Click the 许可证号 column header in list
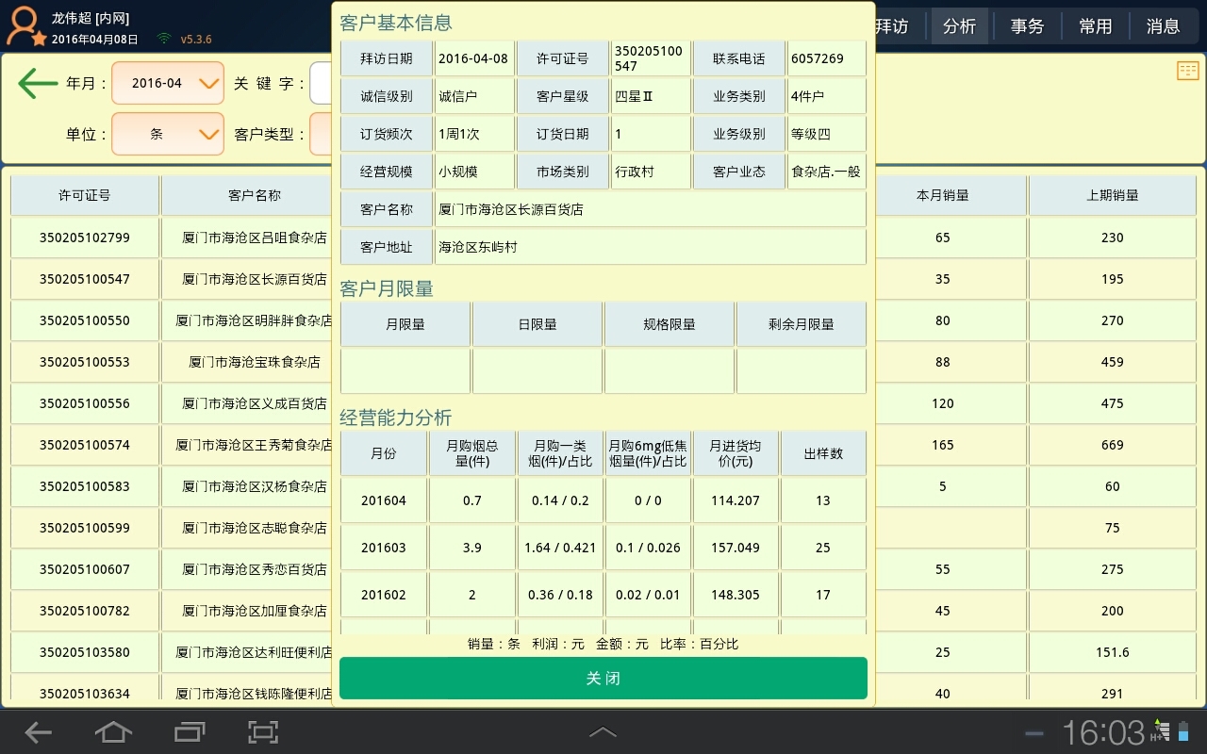Viewport: 1207px width, 754px height. 85,195
